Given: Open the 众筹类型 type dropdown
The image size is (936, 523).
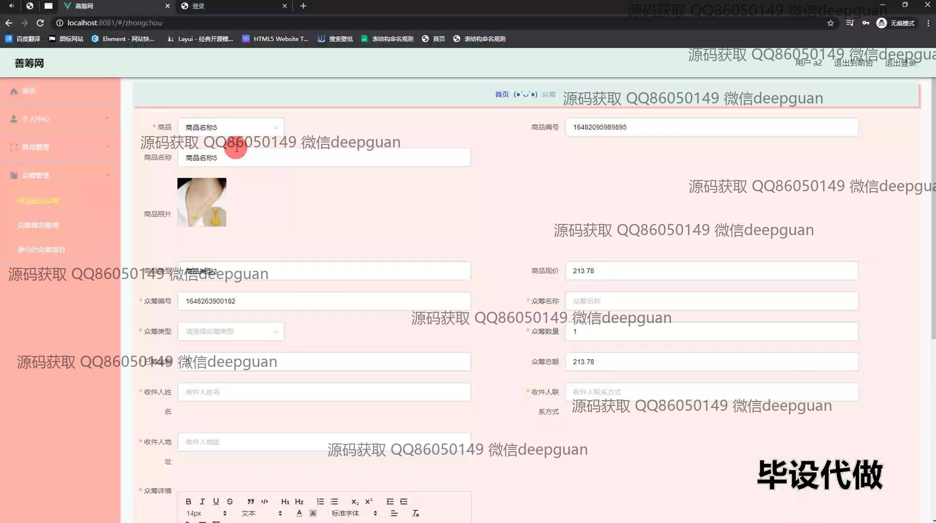Looking at the screenshot, I should pos(231,331).
